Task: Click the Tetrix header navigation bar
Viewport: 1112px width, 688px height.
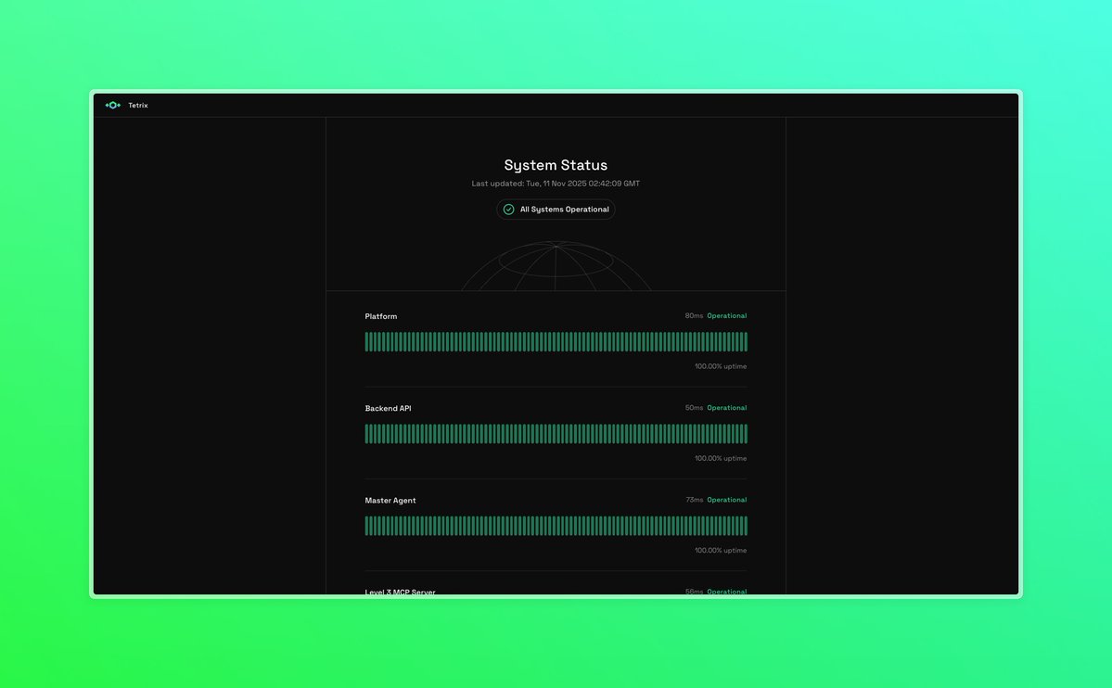Action: 556,105
